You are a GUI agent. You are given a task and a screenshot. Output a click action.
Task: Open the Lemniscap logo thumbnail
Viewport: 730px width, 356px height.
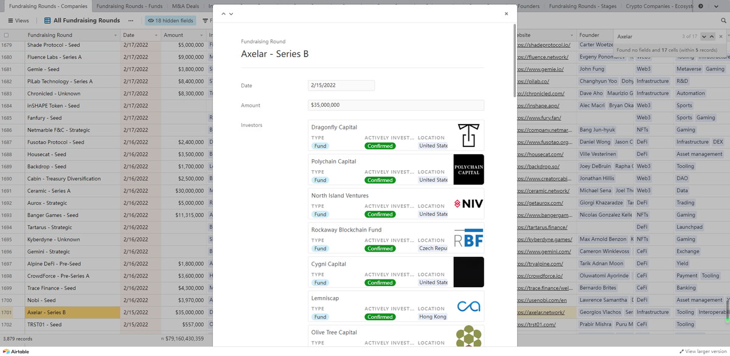pos(469,306)
